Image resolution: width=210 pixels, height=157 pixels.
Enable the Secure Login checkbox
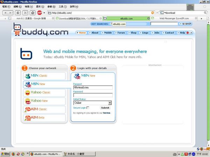click(x=88, y=107)
